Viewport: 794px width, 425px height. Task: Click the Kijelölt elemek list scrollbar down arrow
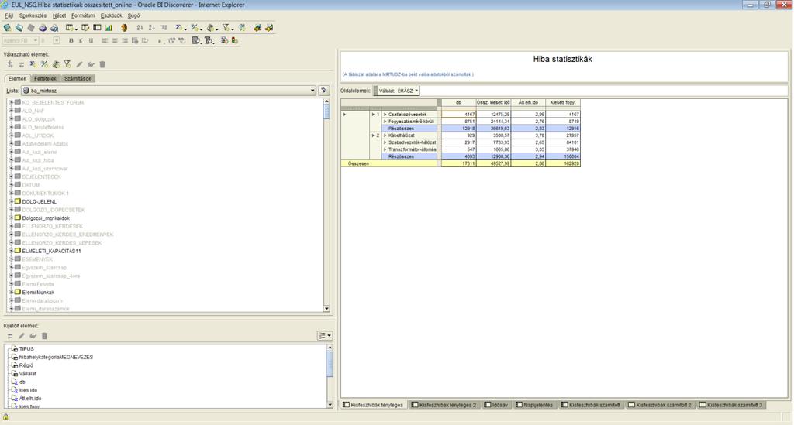pos(330,405)
